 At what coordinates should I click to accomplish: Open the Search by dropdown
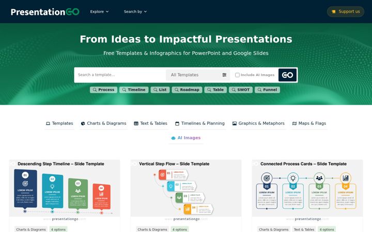tap(135, 11)
